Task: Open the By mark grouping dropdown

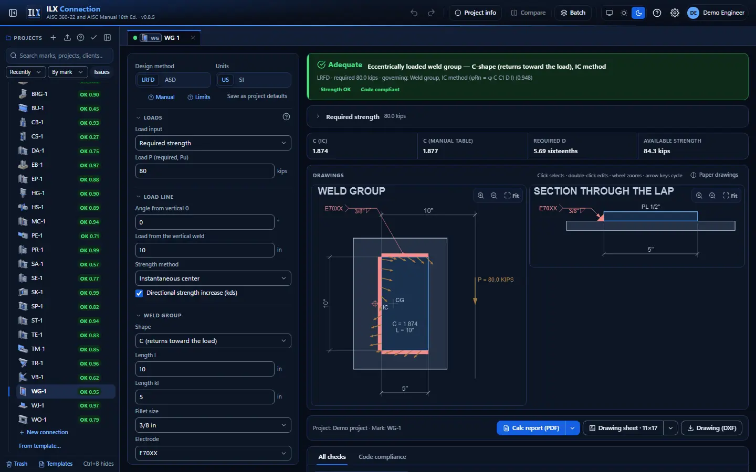Action: (x=67, y=72)
